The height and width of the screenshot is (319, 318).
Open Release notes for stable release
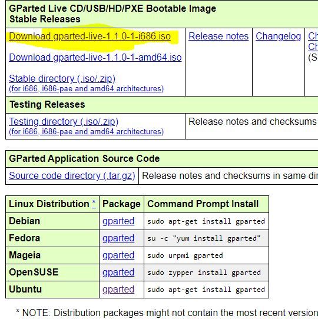coord(218,36)
